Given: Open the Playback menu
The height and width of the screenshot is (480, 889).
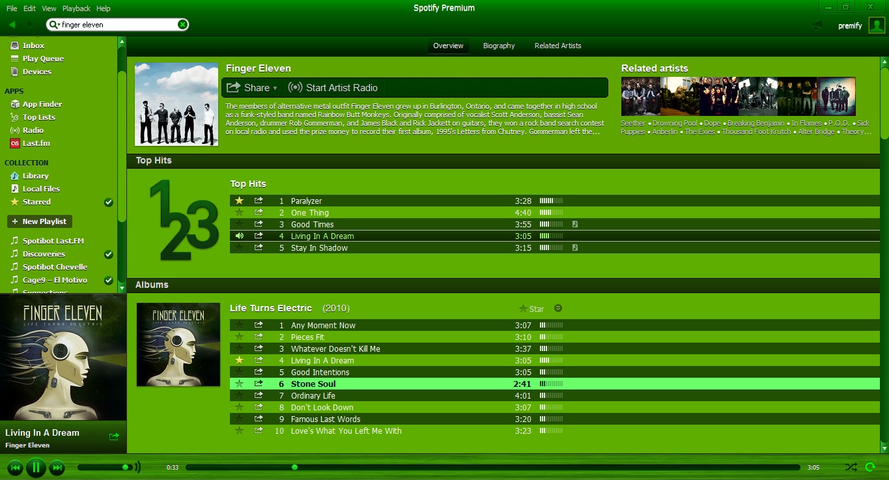Looking at the screenshot, I should click(77, 8).
